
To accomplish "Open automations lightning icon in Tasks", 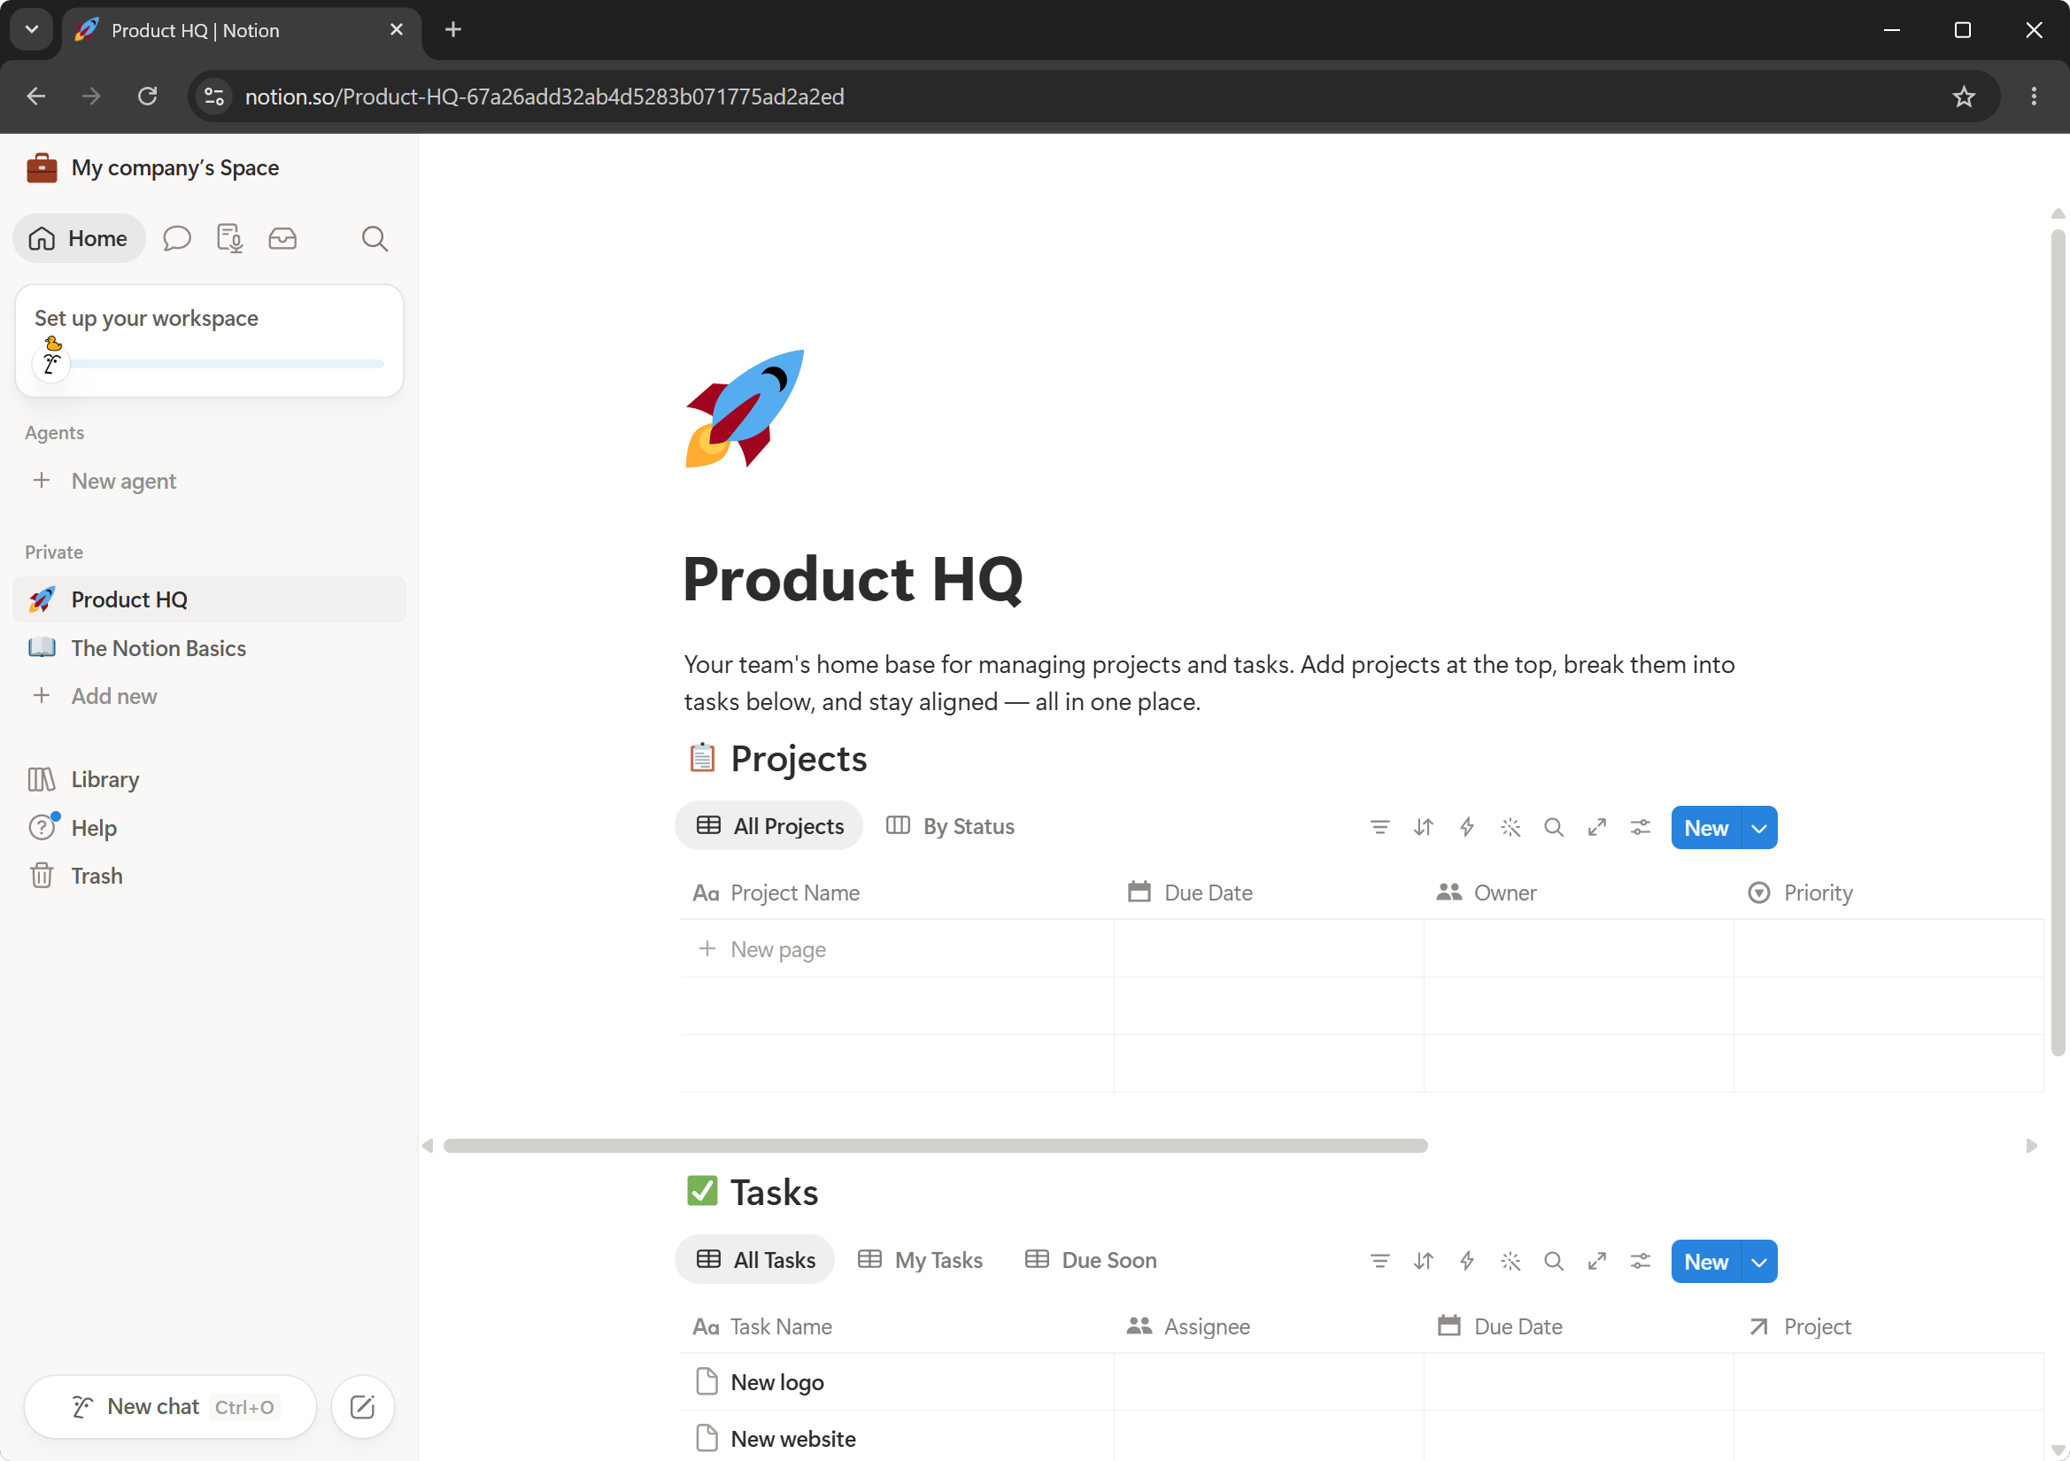I will (x=1467, y=1261).
